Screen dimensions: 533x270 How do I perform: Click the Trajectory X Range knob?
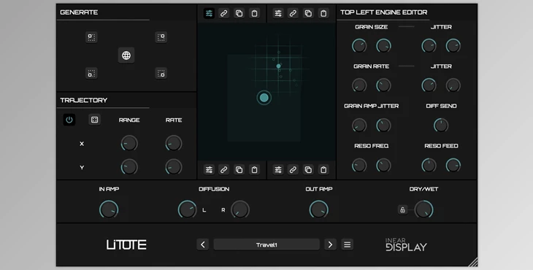point(129,143)
